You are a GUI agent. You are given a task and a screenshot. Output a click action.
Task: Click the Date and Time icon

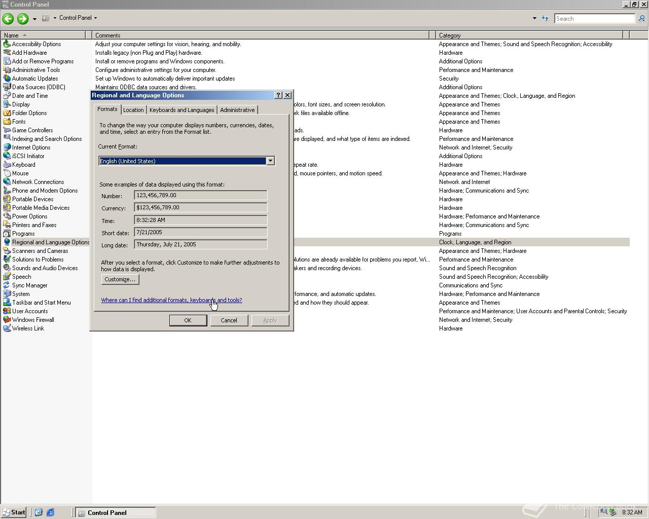(x=7, y=96)
